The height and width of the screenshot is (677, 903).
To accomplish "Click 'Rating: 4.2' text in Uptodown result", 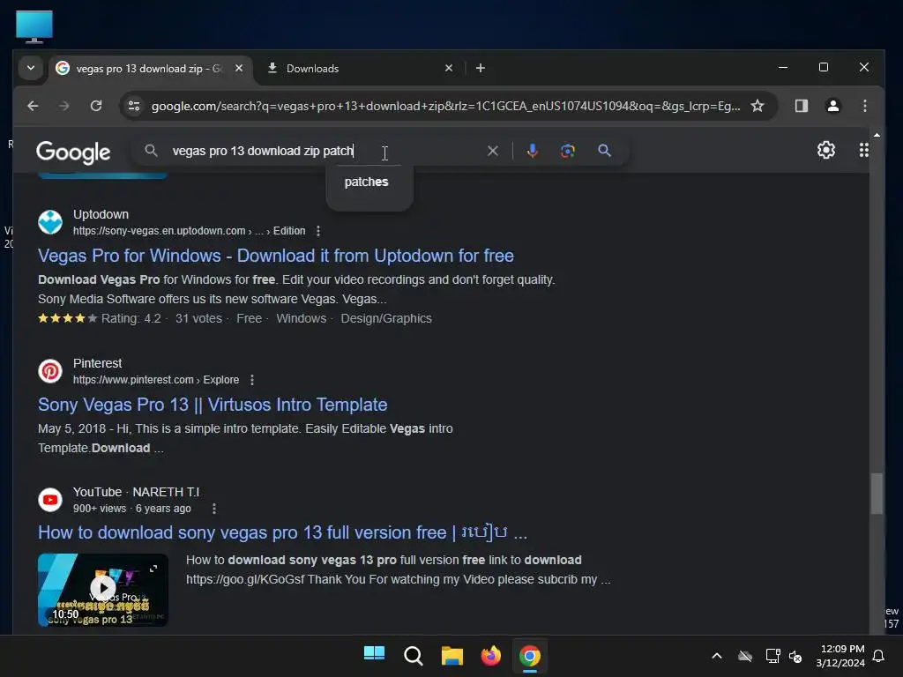I will 131,318.
